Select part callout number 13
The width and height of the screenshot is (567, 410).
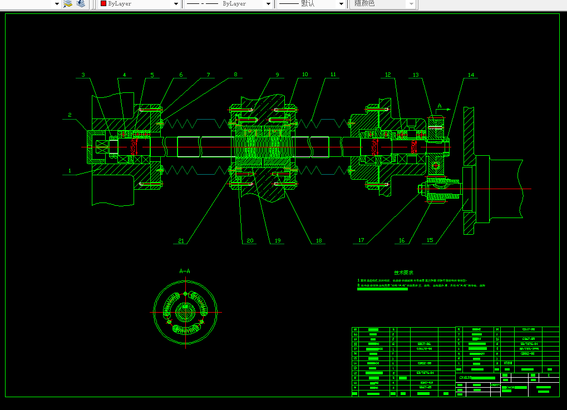[416, 75]
